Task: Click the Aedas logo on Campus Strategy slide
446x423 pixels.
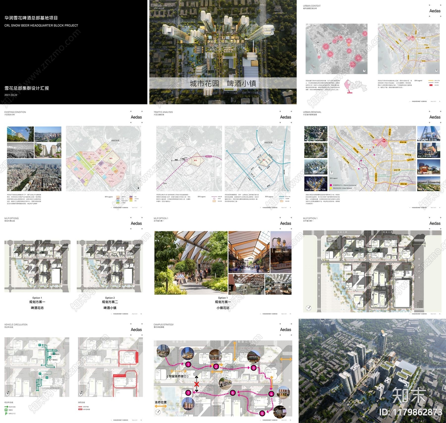Action: pyautogui.click(x=285, y=330)
